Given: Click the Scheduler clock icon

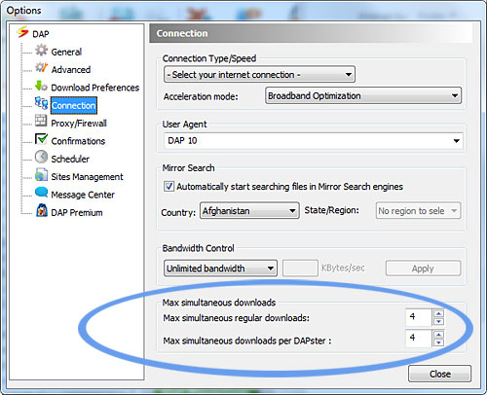Looking at the screenshot, I should click(x=41, y=157).
